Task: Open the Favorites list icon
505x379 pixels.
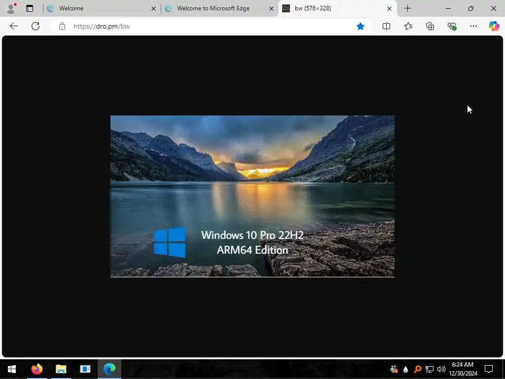Action: [x=408, y=26]
